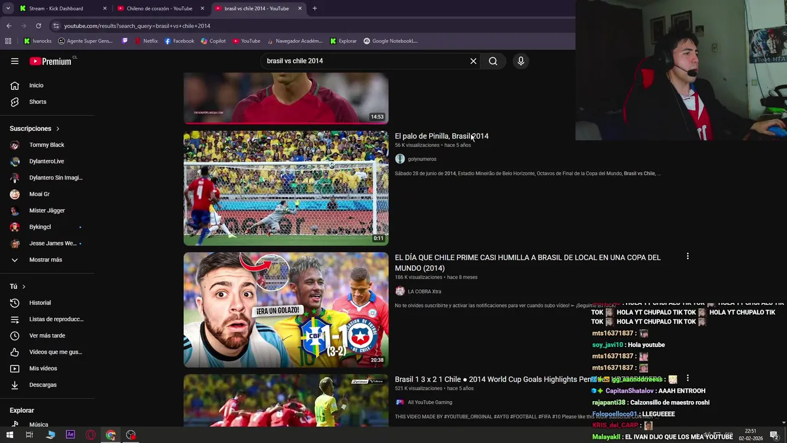Viewport: 787px width, 443px height.
Task: Open the Netflix bookmark
Action: (146, 41)
